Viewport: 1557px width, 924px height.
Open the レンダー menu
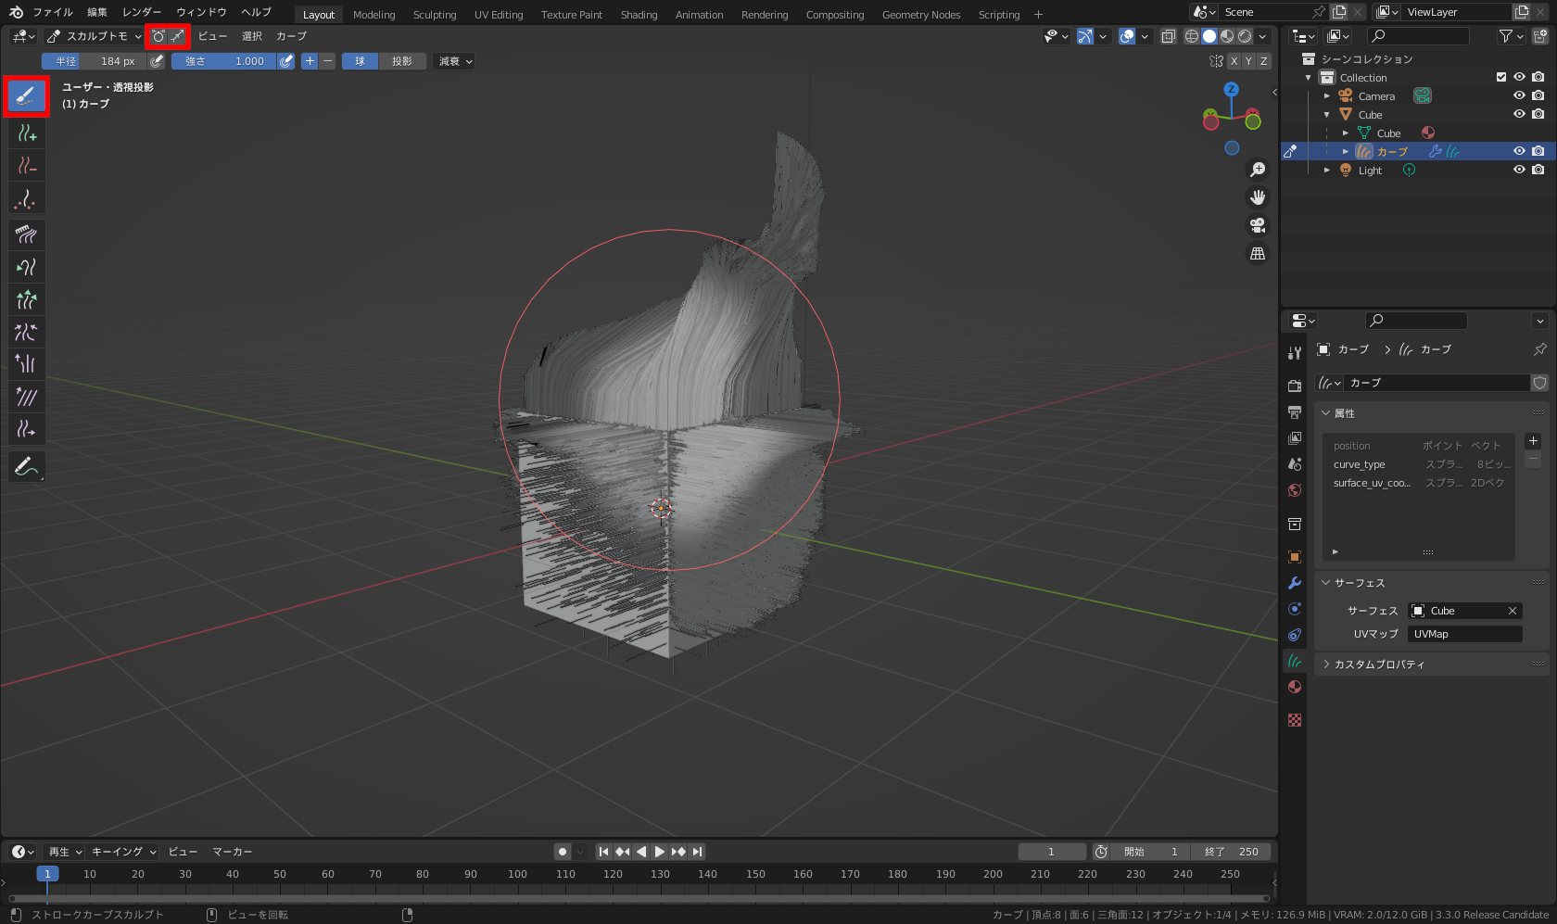[x=142, y=12]
